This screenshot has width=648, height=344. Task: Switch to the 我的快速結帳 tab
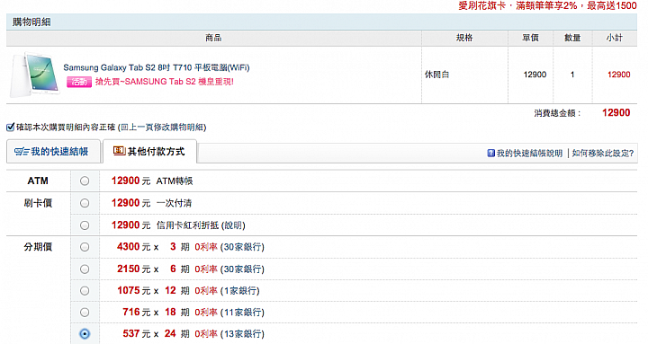coord(53,152)
